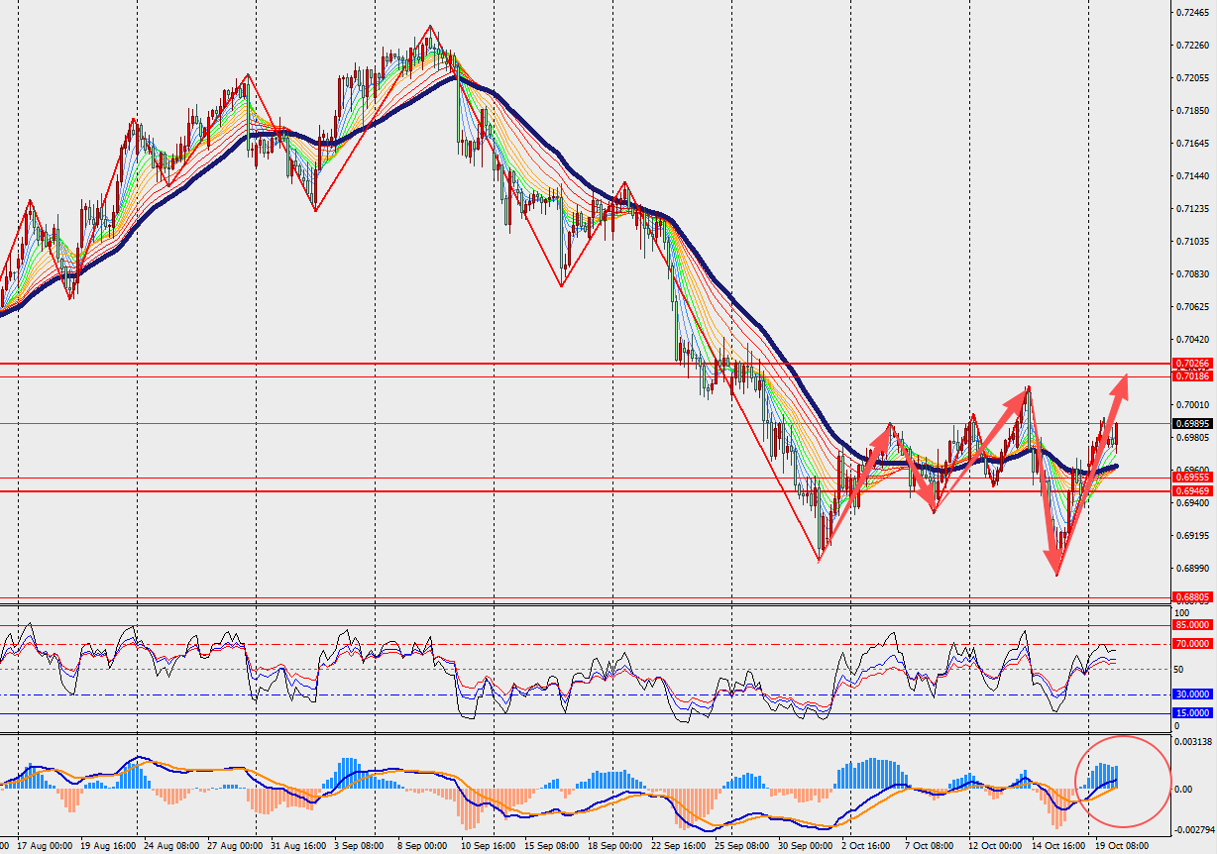Select the 0.71035 price axis value

[x=1192, y=242]
